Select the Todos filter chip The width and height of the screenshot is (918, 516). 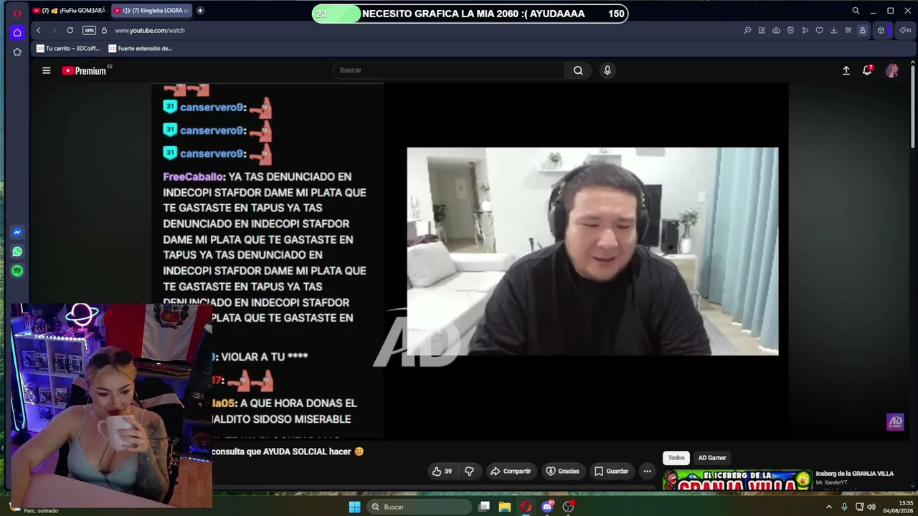(x=676, y=458)
